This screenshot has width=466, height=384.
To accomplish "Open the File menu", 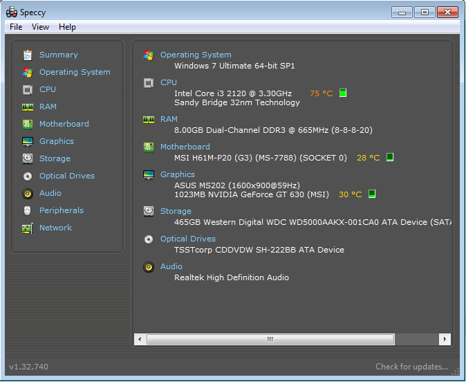I will click(16, 27).
